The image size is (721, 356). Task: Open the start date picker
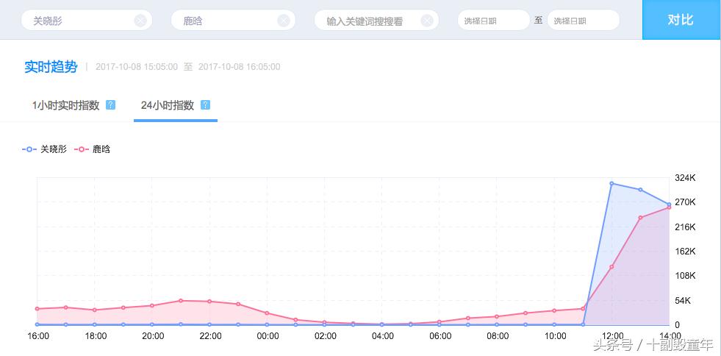pyautogui.click(x=492, y=21)
